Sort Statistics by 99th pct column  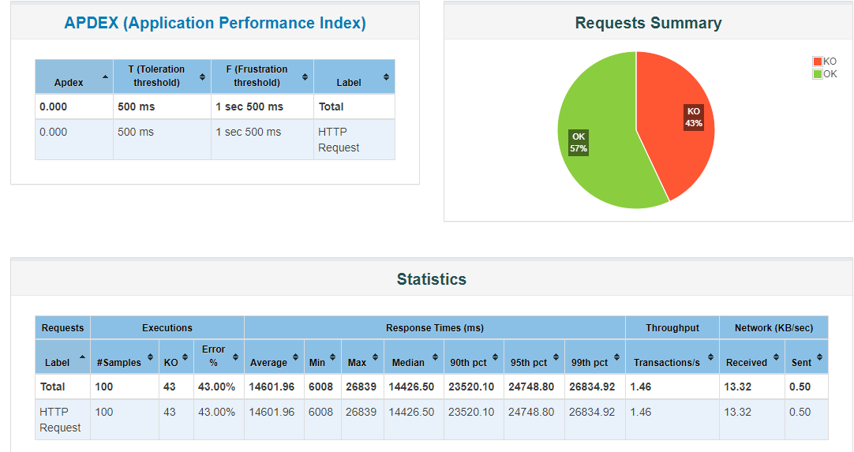[x=594, y=357]
